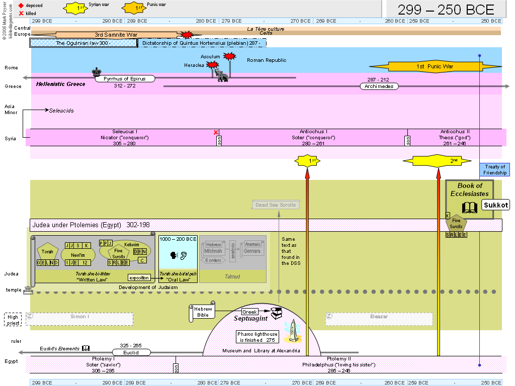Viewport: 515px width, 386px height.
Task: Click the Torah pentagon in Written Law
Action: pos(47,251)
